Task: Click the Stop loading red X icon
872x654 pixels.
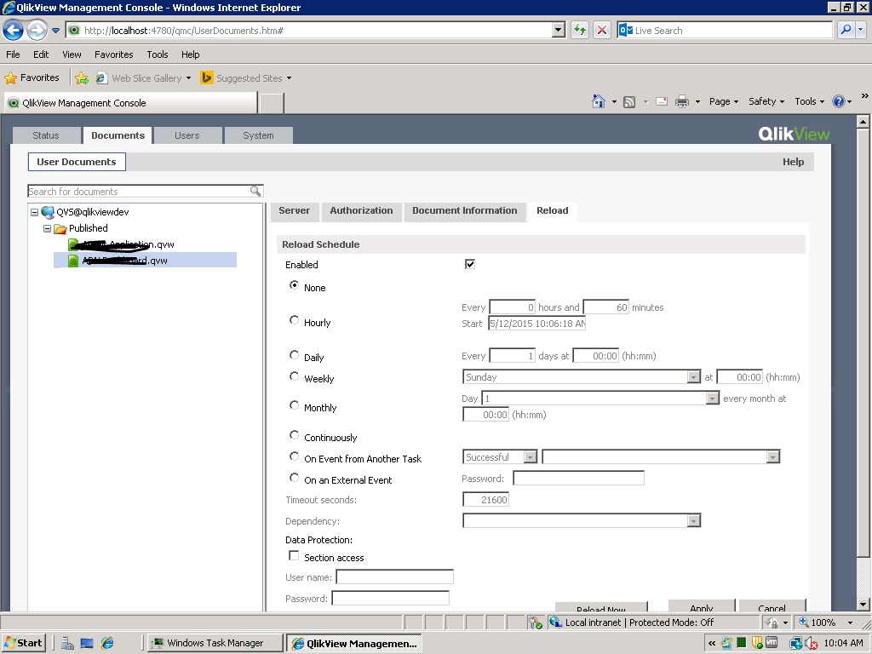Action: pyautogui.click(x=602, y=30)
